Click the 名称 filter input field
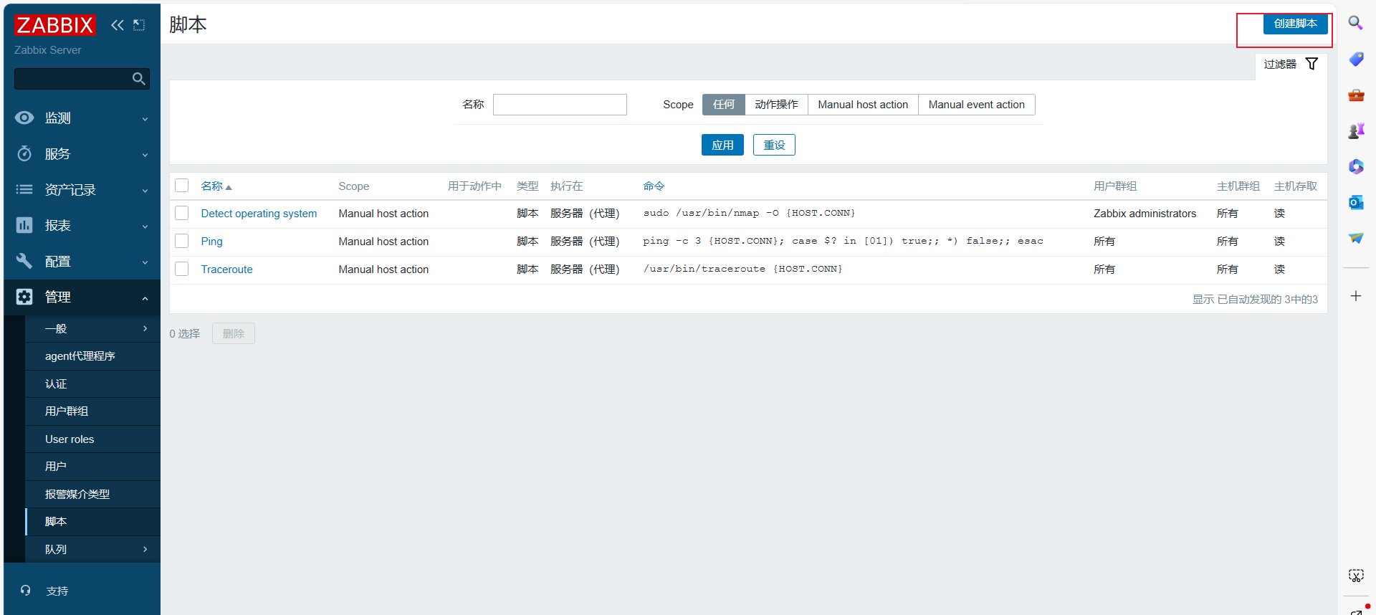The width and height of the screenshot is (1376, 615). tap(560, 105)
